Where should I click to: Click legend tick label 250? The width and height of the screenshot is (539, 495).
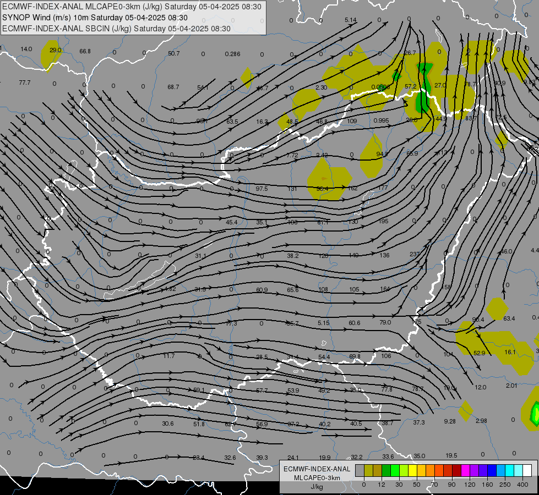coord(505,485)
